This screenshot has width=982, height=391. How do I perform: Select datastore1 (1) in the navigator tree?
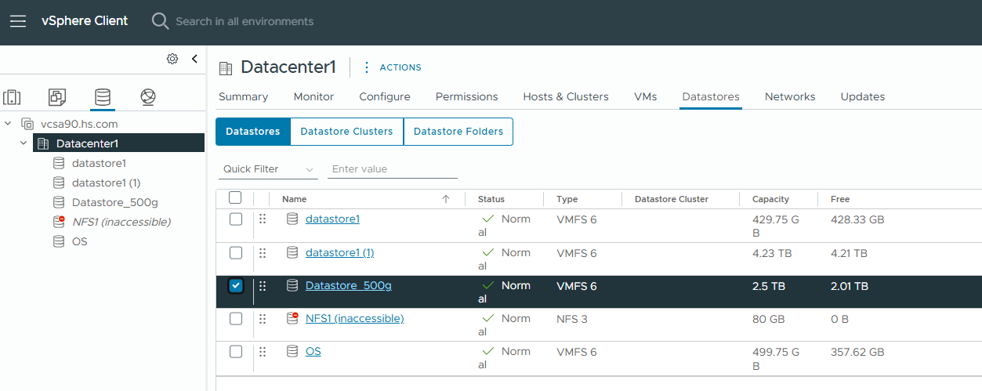106,183
